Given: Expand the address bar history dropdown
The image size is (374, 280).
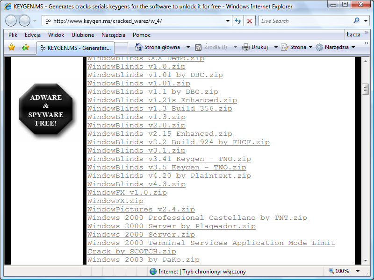Looking at the screenshot, I should [228, 21].
